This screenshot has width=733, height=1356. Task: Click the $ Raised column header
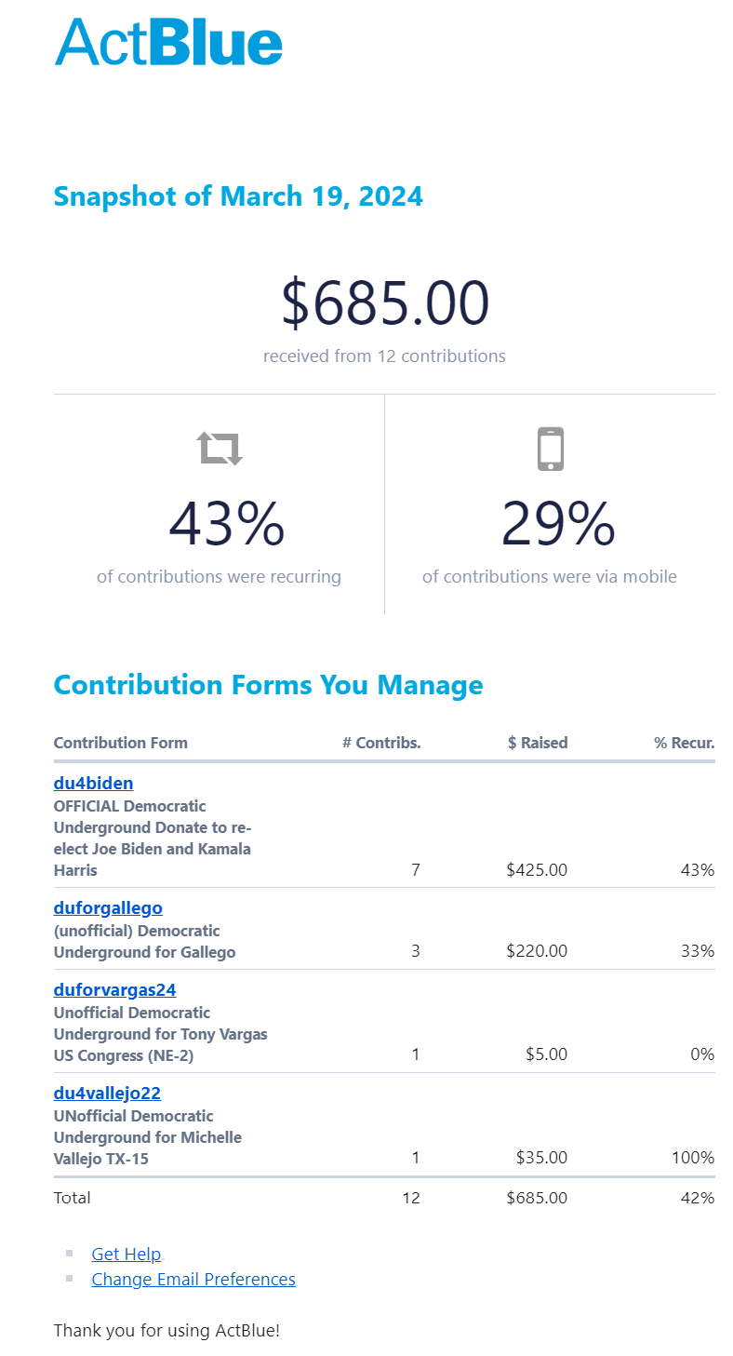coord(538,743)
